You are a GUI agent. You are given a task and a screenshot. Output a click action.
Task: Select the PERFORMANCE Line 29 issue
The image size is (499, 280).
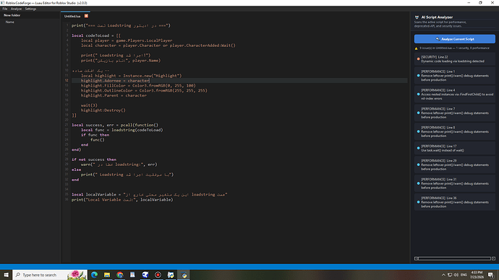pos(454,165)
